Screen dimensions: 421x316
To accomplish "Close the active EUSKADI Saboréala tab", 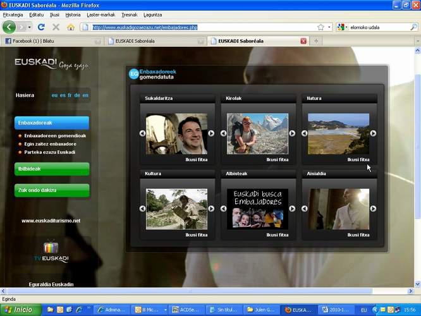I will pyautogui.click(x=303, y=41).
